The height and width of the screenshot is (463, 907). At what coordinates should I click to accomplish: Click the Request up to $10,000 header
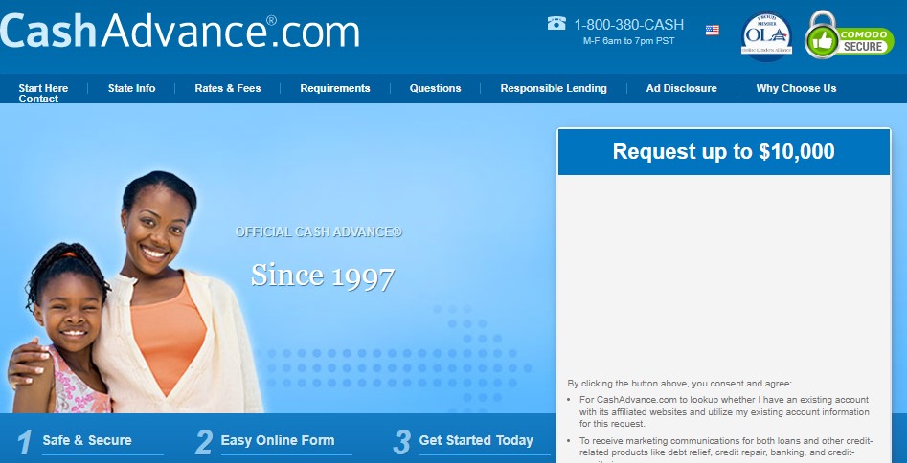point(724,151)
